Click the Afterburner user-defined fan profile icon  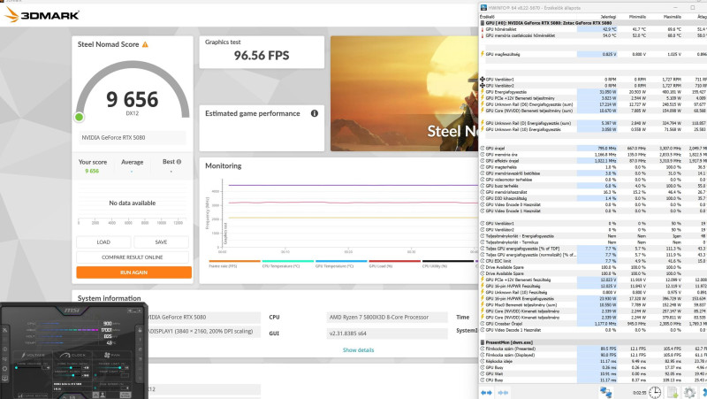coord(103,395)
